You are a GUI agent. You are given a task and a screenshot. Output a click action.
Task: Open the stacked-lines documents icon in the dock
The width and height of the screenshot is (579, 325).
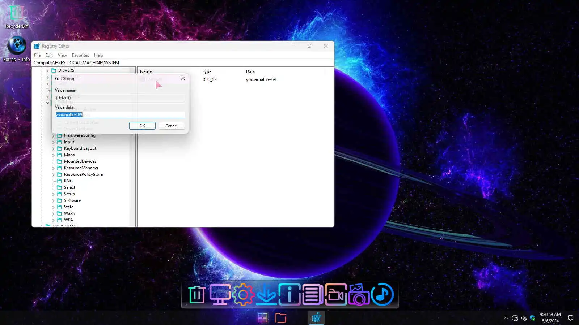click(x=312, y=295)
